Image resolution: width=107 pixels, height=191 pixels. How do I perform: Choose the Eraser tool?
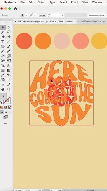[x=9, y=51]
